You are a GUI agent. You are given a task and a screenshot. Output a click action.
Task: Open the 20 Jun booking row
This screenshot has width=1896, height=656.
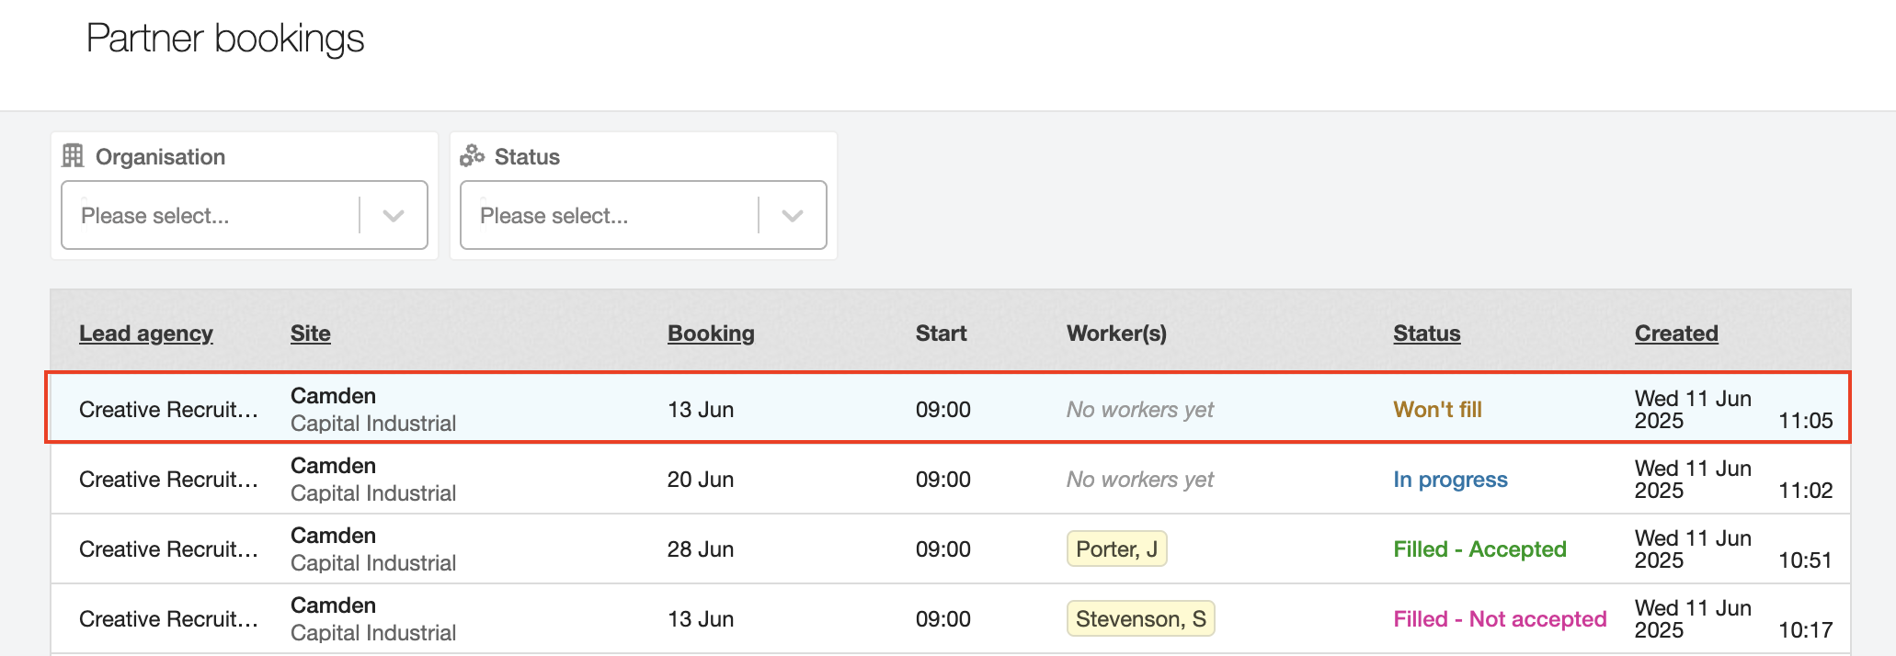click(700, 480)
